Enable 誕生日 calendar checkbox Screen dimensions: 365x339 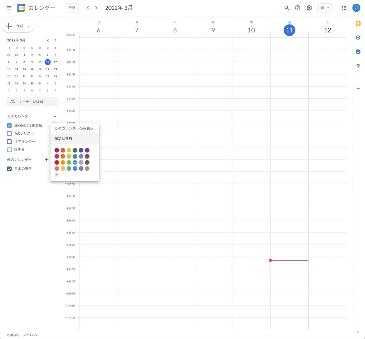[x=9, y=150]
